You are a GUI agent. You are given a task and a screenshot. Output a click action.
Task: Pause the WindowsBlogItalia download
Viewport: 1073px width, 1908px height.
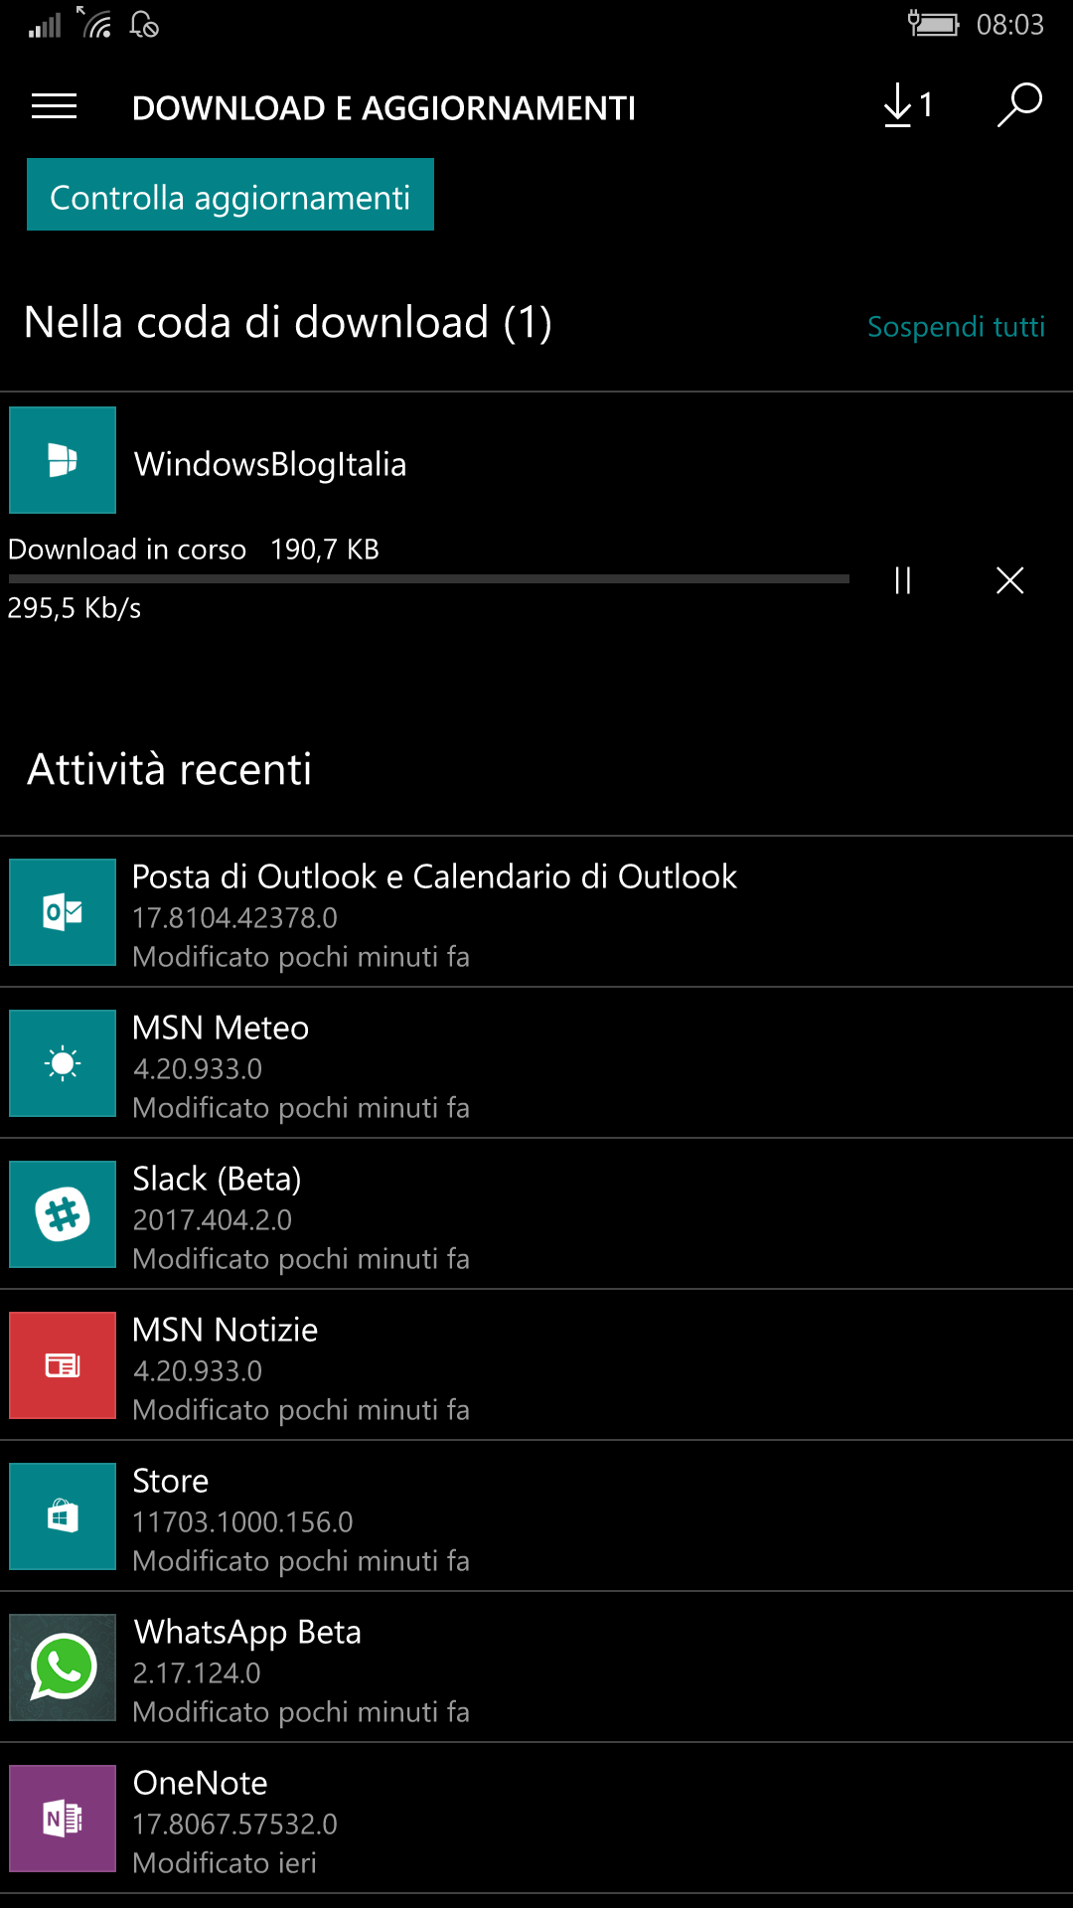coord(902,580)
